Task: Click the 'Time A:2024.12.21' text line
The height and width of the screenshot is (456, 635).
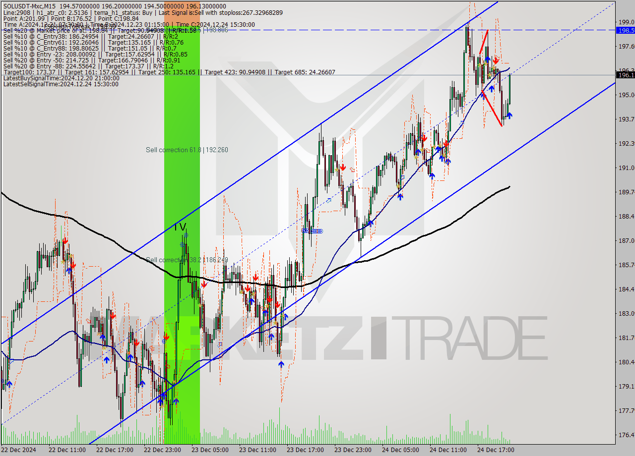Action: click(129, 24)
